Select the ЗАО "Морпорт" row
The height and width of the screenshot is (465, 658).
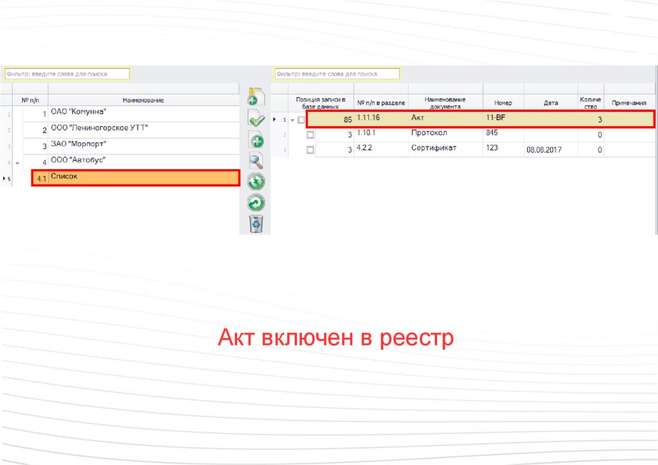tap(131, 146)
